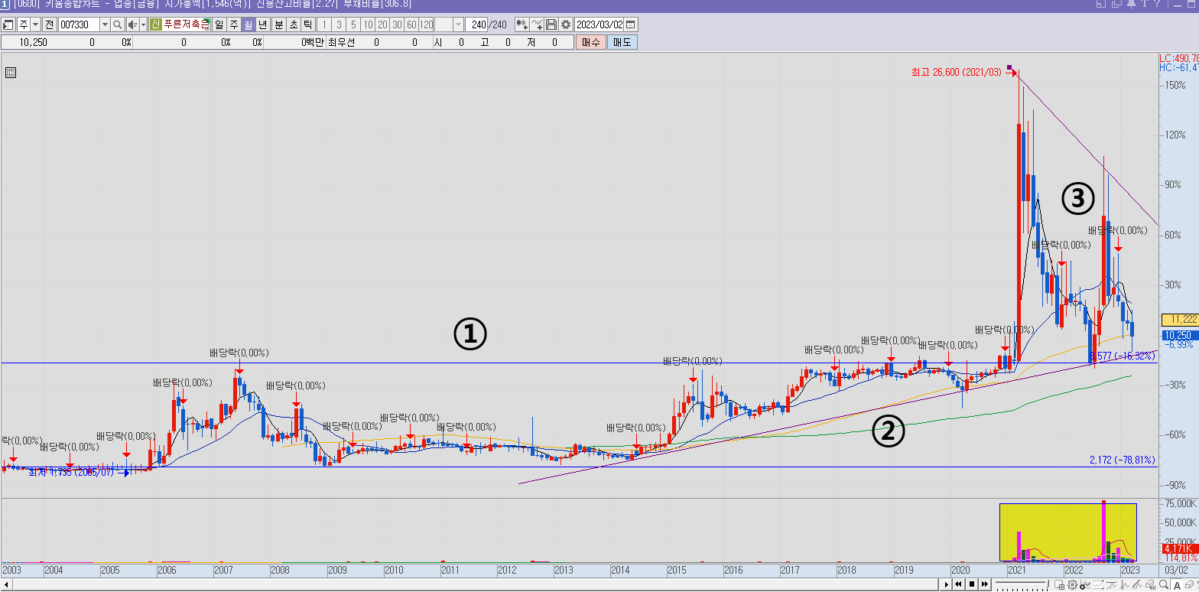Open the 주 type dropdown arrow
This screenshot has height=592, width=1199.
pos(35,24)
